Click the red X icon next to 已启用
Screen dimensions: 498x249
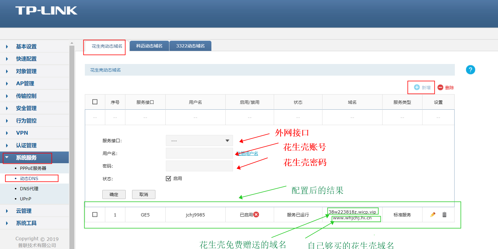[256, 214]
